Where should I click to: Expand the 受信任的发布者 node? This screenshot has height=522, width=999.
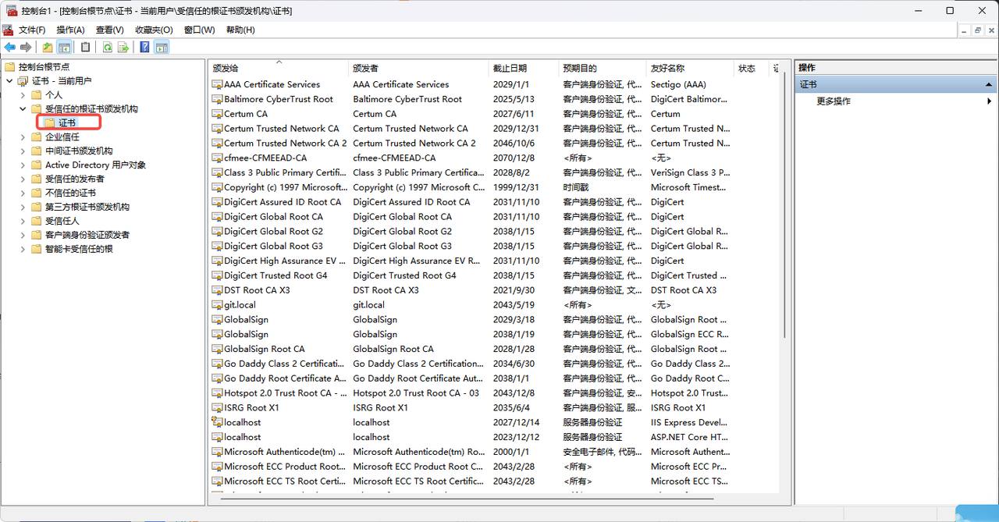tap(23, 179)
